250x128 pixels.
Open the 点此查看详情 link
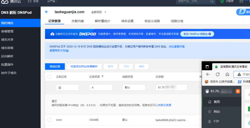[176, 46]
